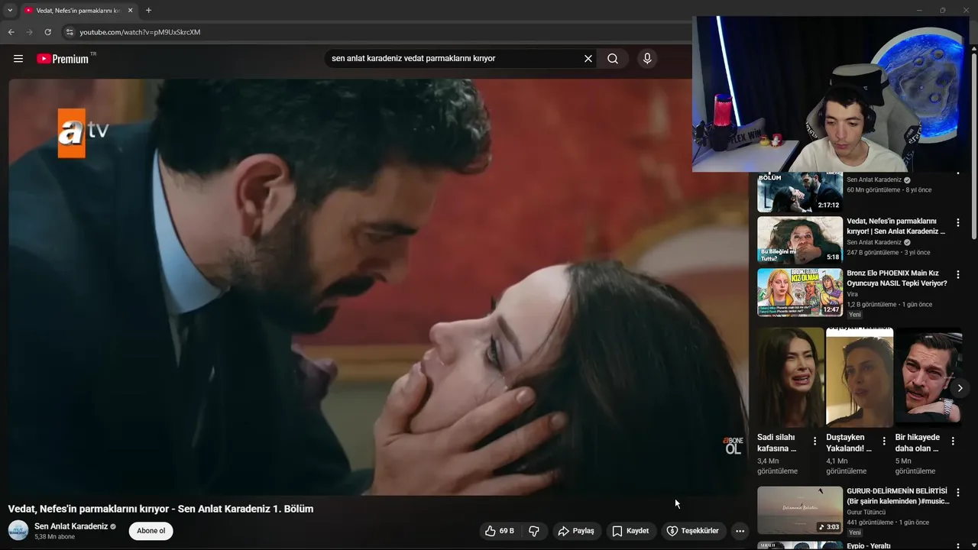Open options for Bir hikayede daha short
Screen dimensions: 978x550
[x=953, y=442]
